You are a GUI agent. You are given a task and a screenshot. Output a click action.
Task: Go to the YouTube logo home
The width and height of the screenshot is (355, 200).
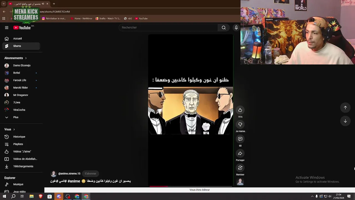tap(22, 27)
